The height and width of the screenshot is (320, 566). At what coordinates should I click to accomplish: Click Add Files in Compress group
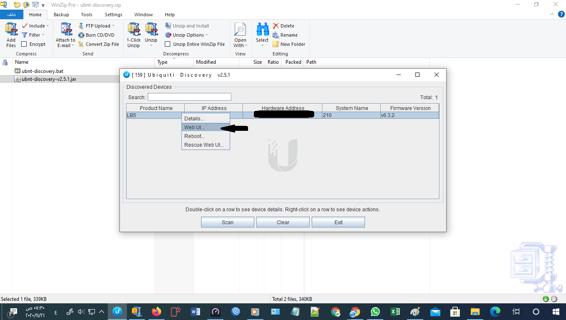pyautogui.click(x=11, y=35)
